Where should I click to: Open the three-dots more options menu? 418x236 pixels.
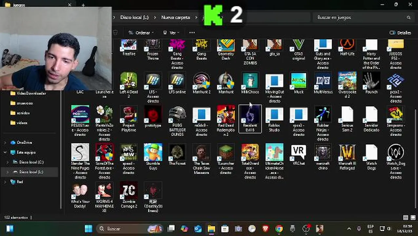[x=192, y=32]
